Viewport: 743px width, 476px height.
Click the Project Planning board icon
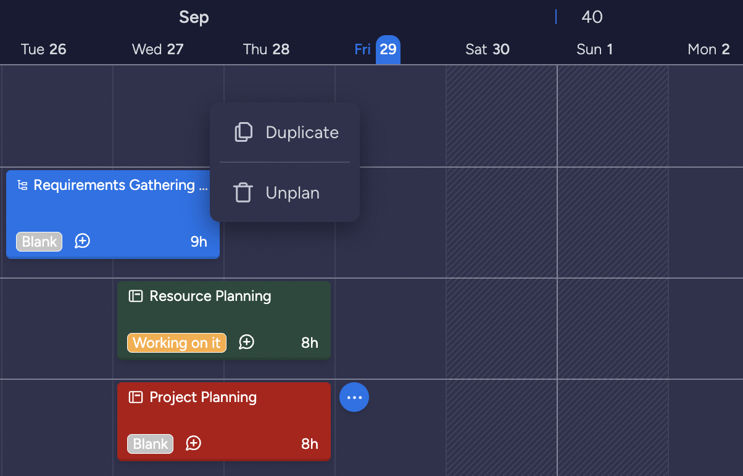pos(136,397)
